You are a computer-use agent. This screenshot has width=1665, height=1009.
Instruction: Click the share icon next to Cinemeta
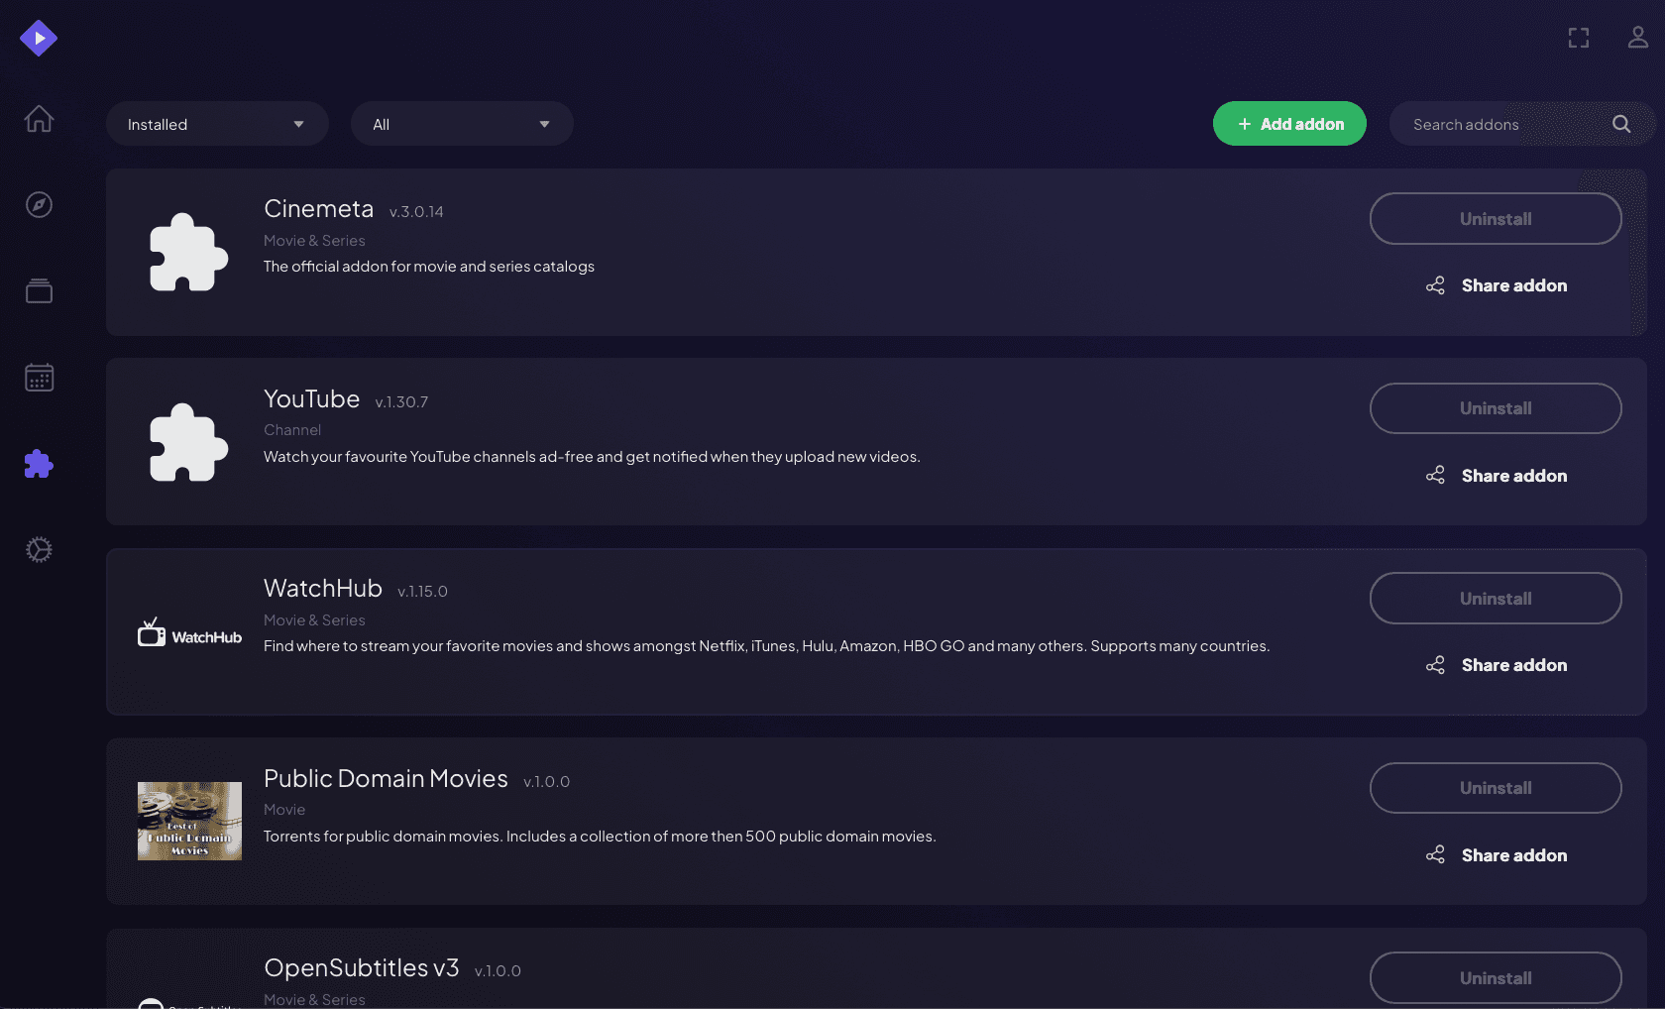(1435, 284)
